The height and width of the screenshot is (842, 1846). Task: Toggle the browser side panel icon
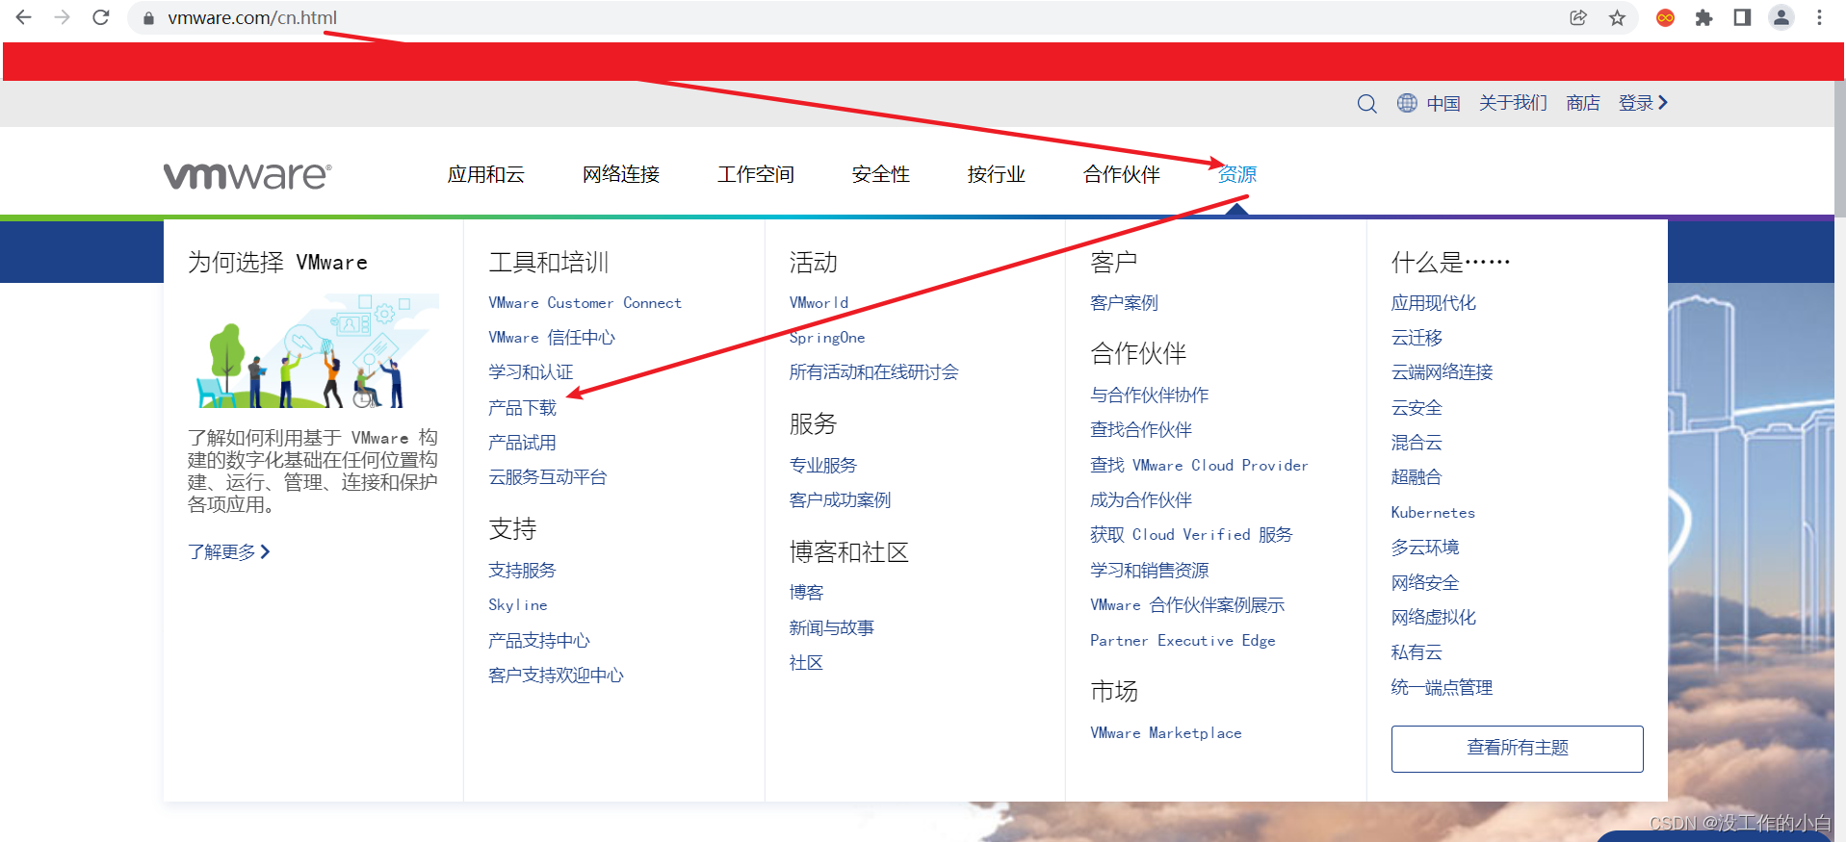(x=1742, y=17)
